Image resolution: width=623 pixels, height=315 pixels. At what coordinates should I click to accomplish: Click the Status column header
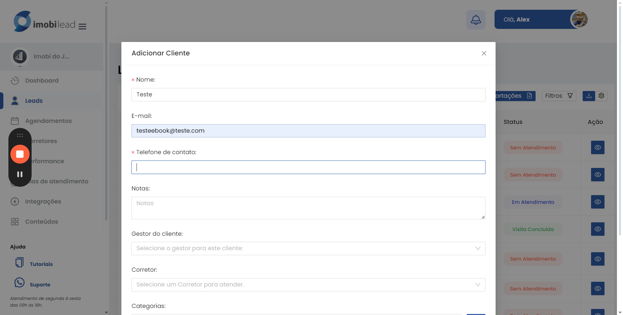[x=513, y=122]
